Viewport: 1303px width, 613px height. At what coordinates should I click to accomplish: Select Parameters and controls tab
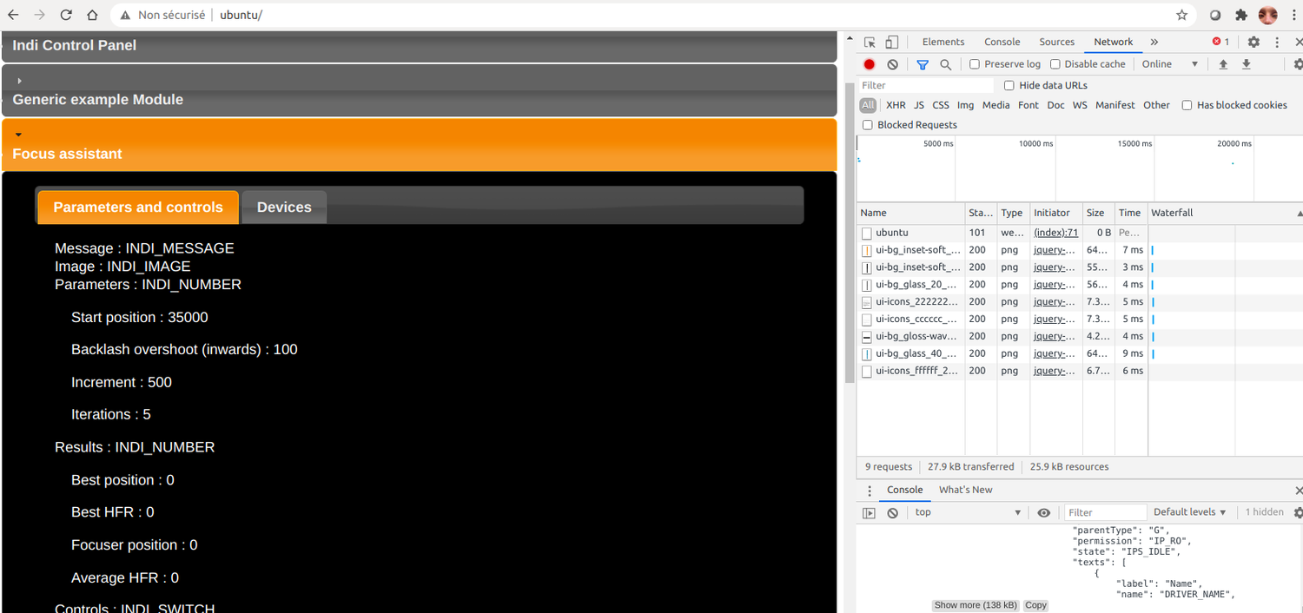click(x=138, y=208)
